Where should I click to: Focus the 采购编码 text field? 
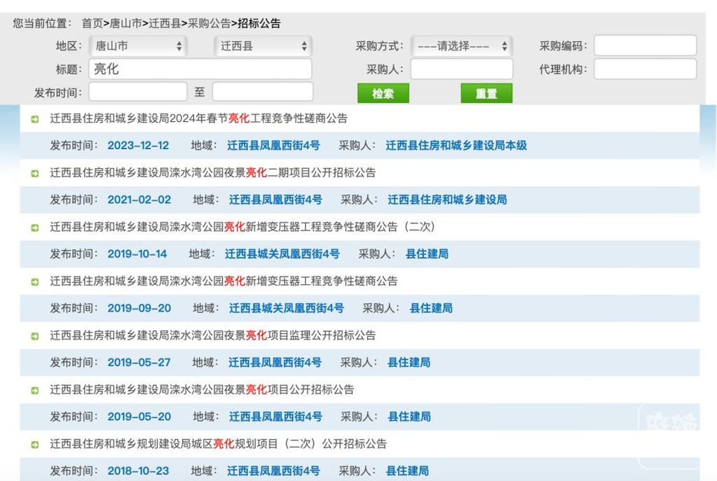coord(645,46)
